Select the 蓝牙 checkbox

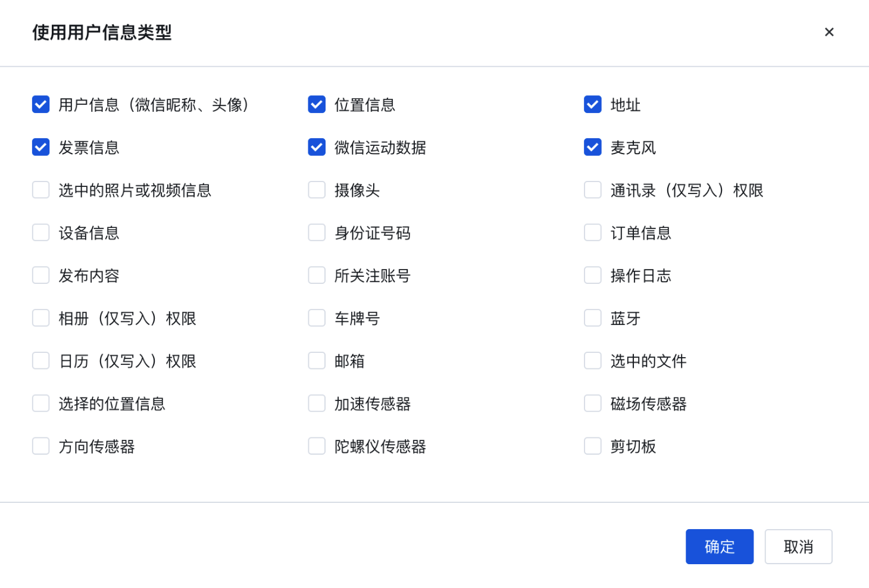click(x=593, y=318)
